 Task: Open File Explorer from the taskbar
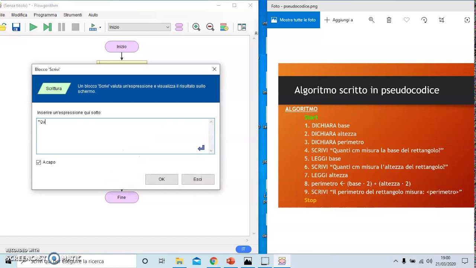click(179, 261)
